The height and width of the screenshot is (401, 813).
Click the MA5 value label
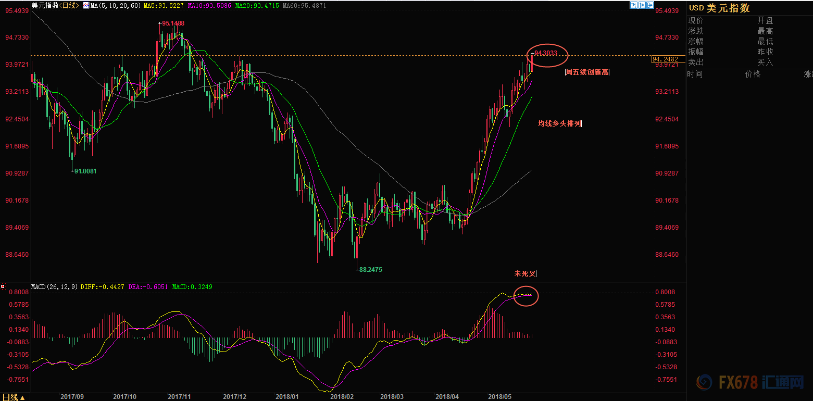coord(164,5)
